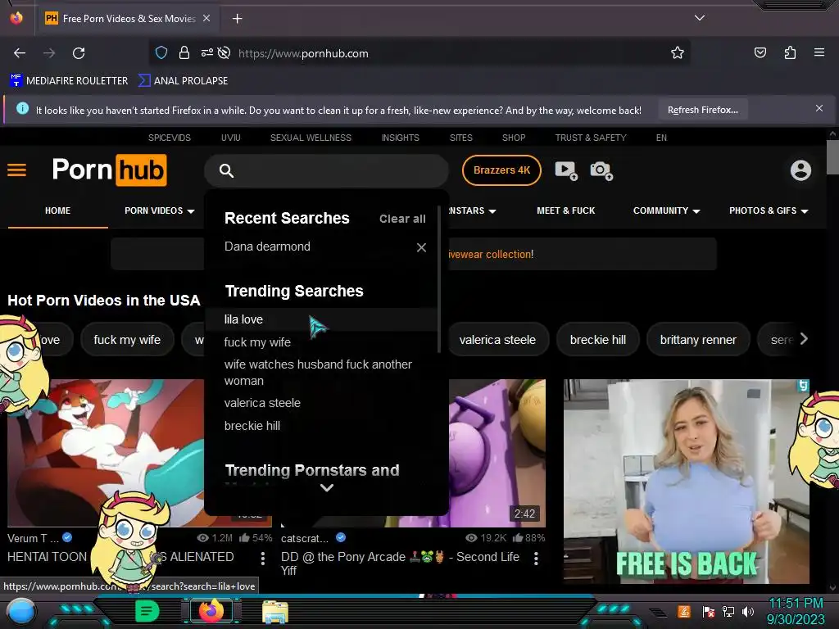Select the MEET & FUCK nav item
This screenshot has width=839, height=629.
pos(565,210)
